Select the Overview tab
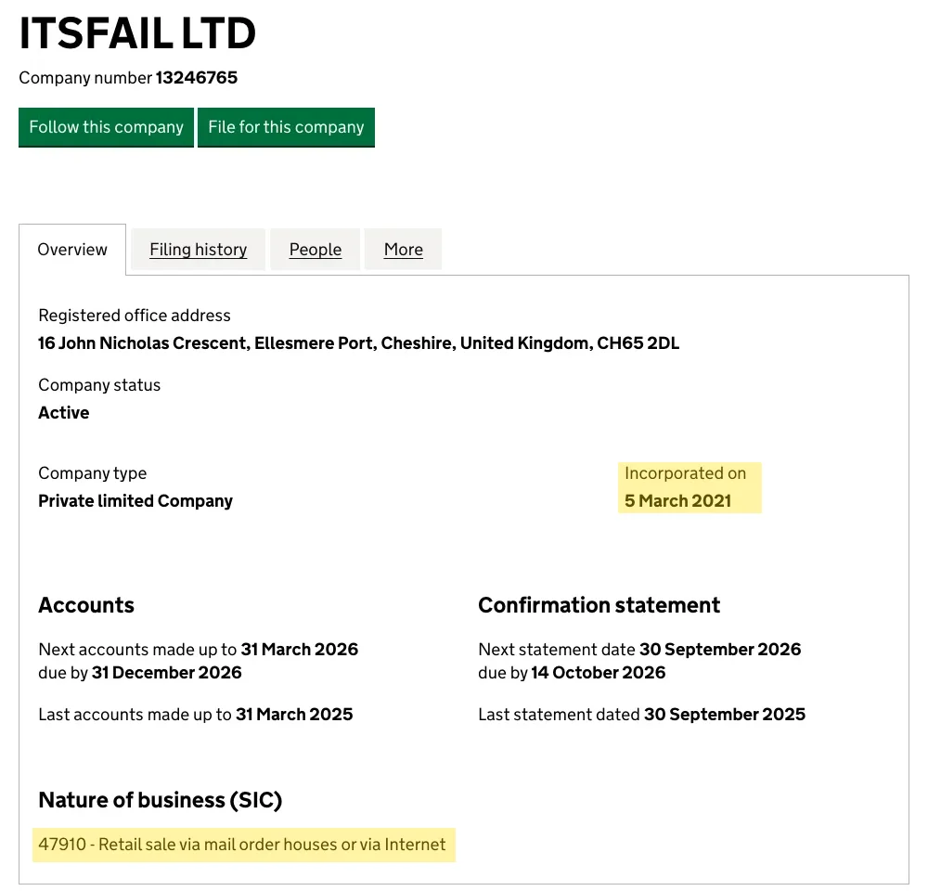 [x=72, y=250]
